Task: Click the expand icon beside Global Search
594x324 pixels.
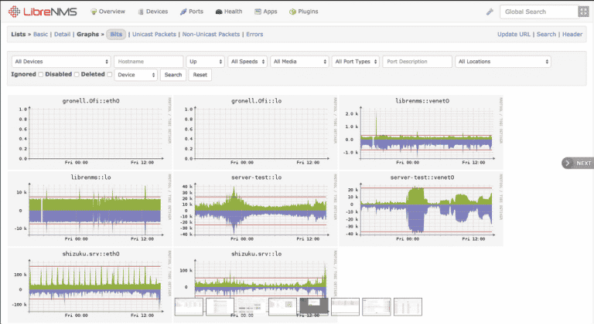Action: (582, 12)
